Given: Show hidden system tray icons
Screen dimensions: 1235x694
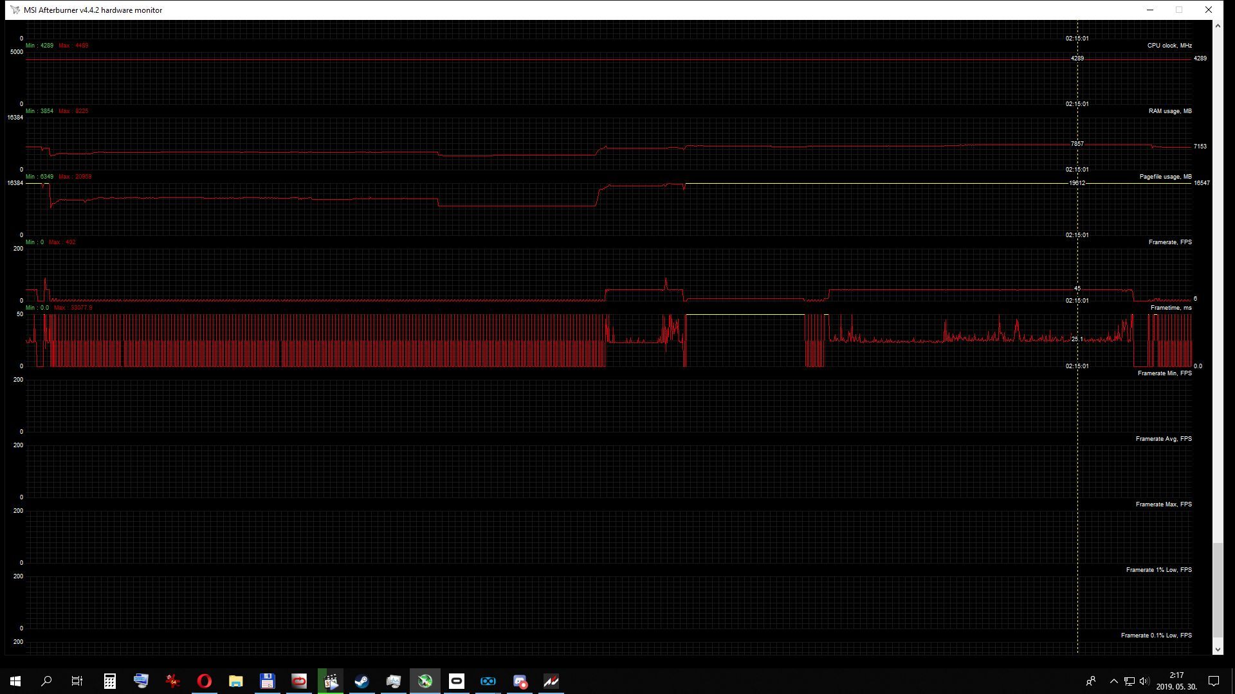Looking at the screenshot, I should click(x=1114, y=681).
